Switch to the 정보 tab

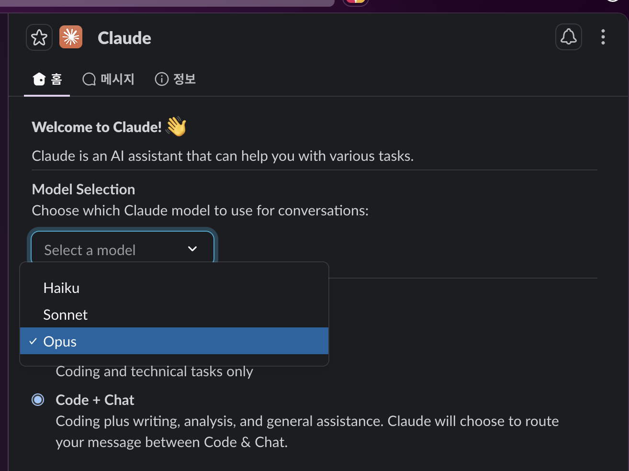click(x=175, y=79)
